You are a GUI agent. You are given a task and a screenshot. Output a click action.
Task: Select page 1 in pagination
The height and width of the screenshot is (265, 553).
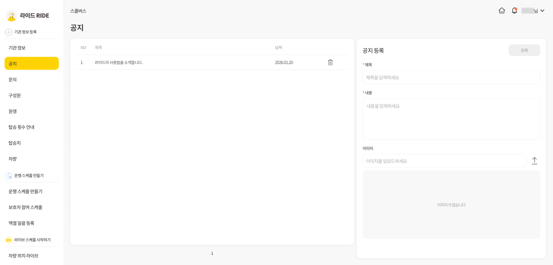[x=212, y=253]
